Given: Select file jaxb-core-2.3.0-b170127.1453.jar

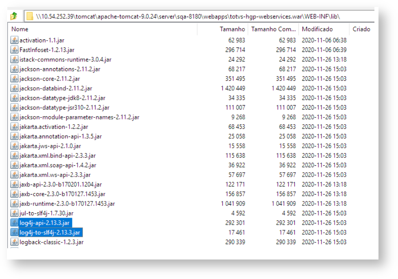Looking at the screenshot, I should pyautogui.click(x=63, y=194).
